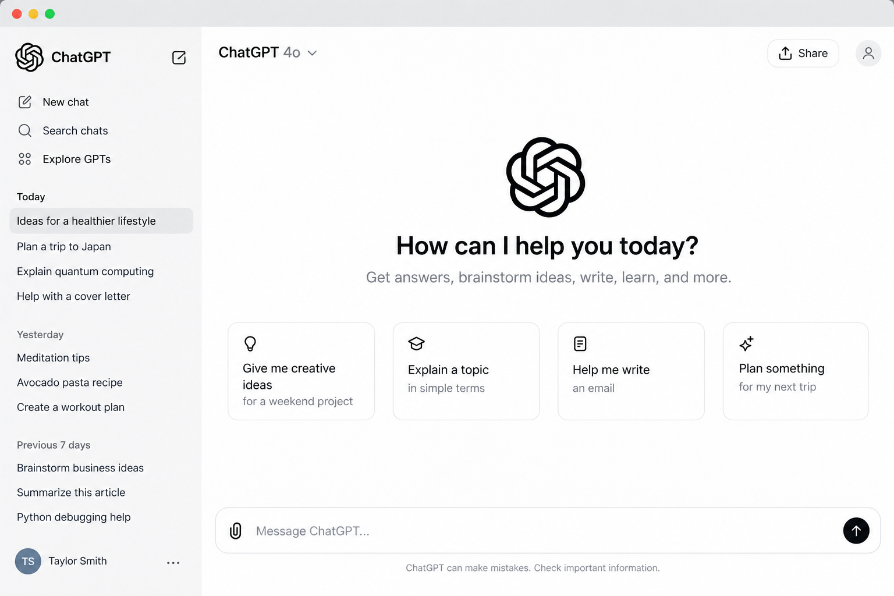Choose the Explain a topic suggestion card
Viewport: 894px width, 596px height.
(466, 371)
